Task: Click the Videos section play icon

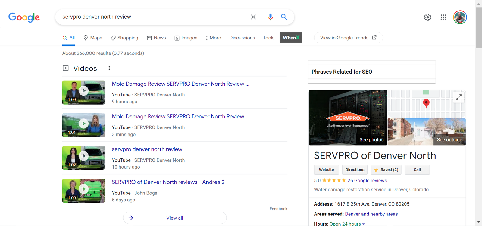Action: click(66, 68)
